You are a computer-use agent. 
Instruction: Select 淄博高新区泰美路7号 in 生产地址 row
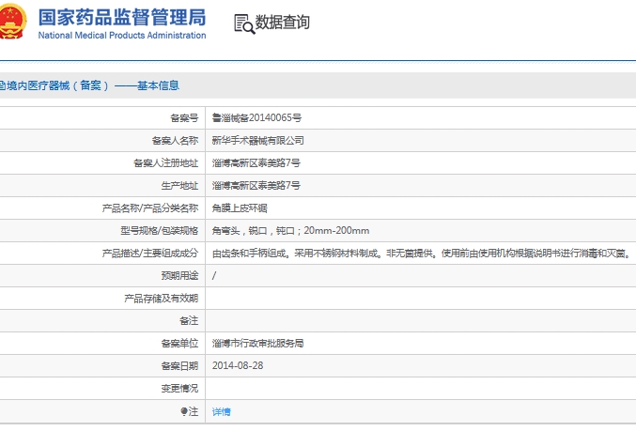256,186
